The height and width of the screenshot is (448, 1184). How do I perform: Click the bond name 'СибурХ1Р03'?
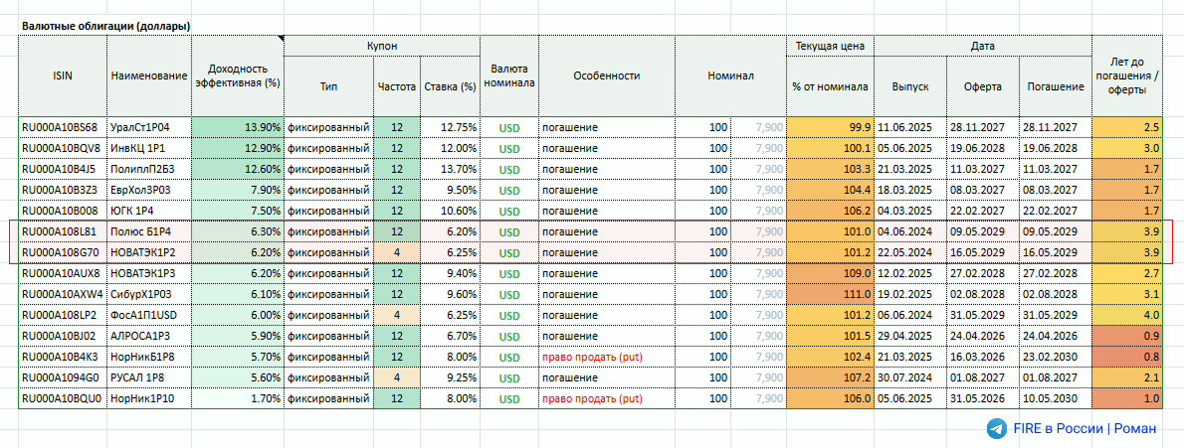149,294
